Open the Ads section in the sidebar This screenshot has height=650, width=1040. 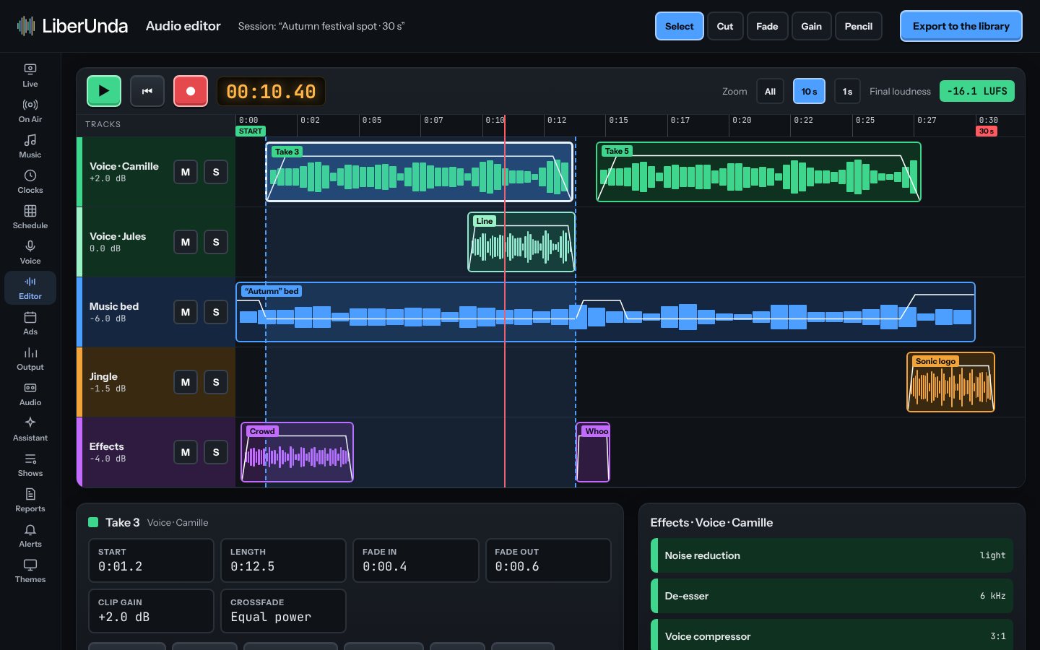[x=30, y=323]
